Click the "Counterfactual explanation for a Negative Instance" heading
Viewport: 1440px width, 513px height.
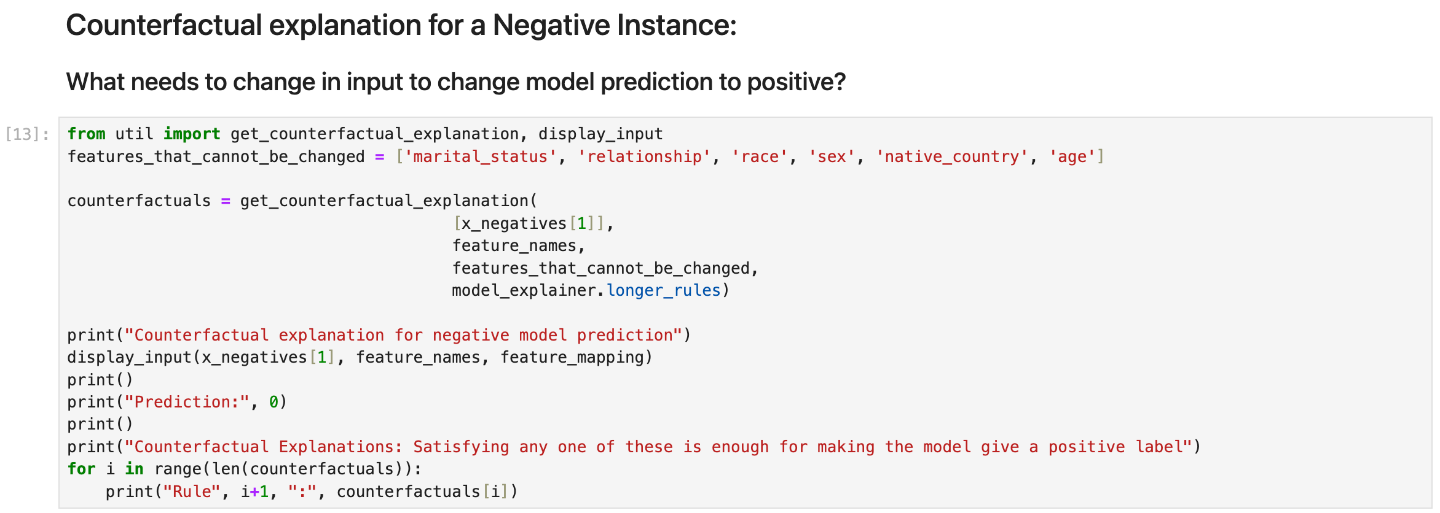pos(401,26)
